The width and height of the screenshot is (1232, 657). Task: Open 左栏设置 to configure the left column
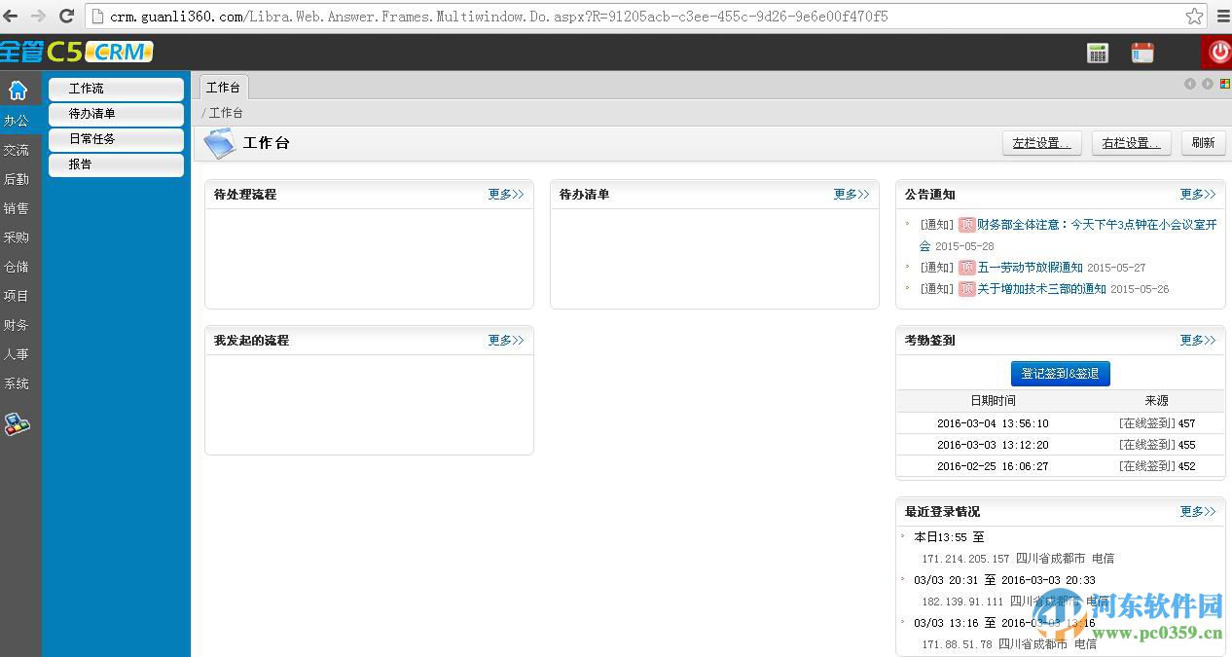[x=1041, y=142]
